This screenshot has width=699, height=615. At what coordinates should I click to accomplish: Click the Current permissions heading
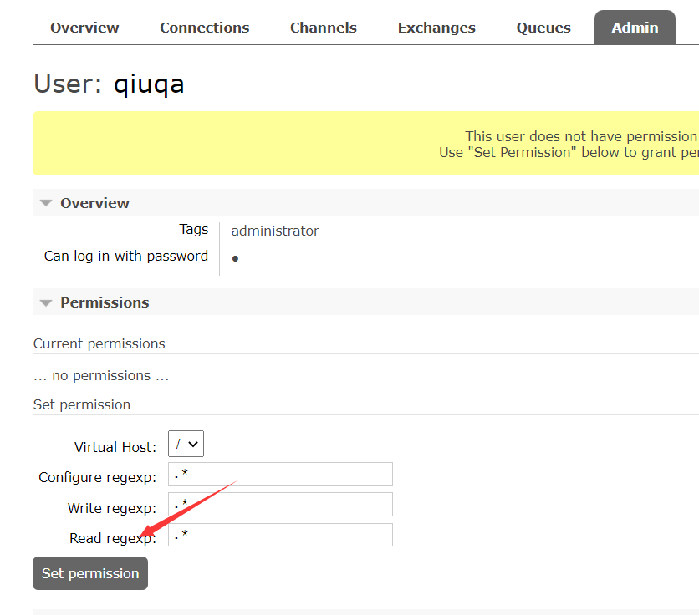pos(99,343)
